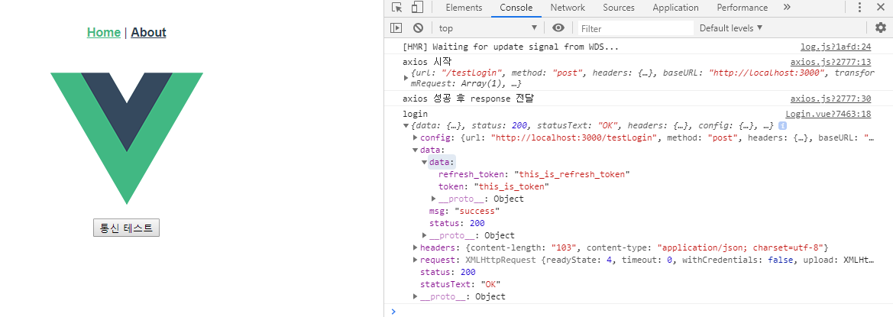
Task: Toggle the device toolbar icon
Action: 417,8
